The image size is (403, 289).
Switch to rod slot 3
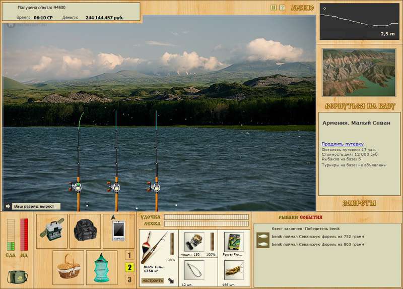click(x=129, y=279)
